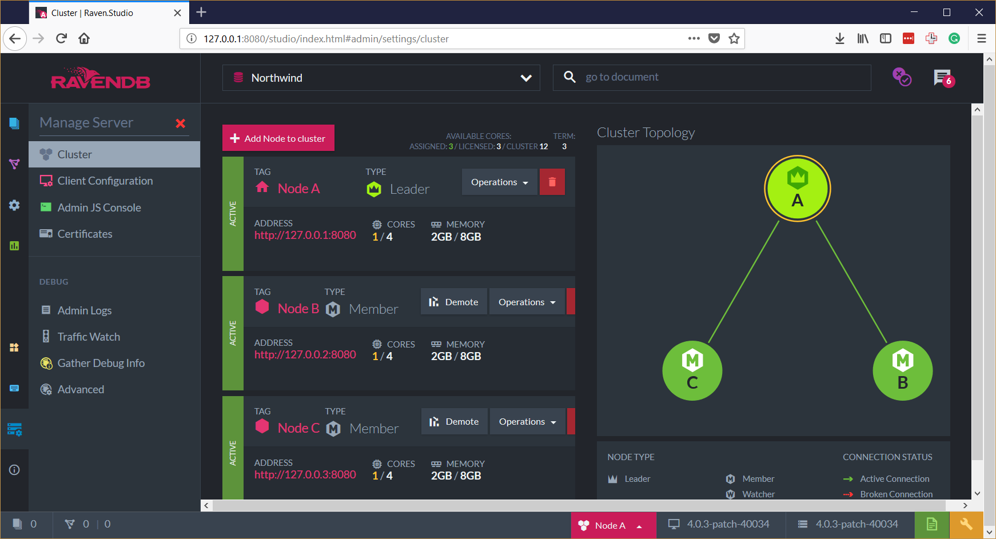Open the Pocket save icon

714,38
